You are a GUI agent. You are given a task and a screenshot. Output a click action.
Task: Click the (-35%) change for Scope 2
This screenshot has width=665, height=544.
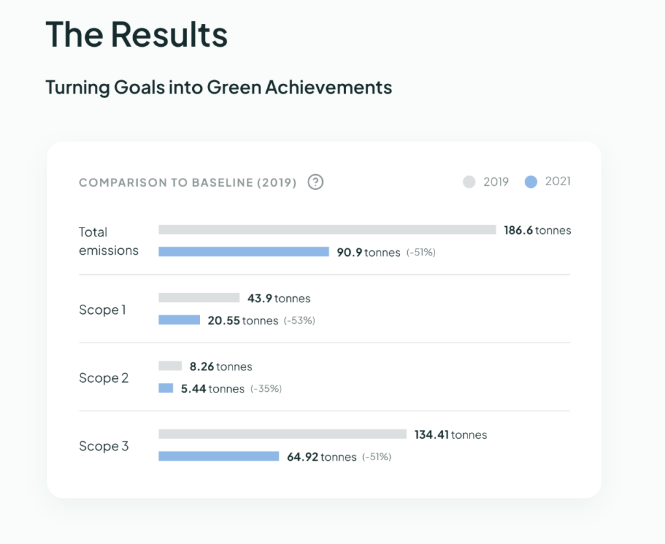tap(266, 389)
